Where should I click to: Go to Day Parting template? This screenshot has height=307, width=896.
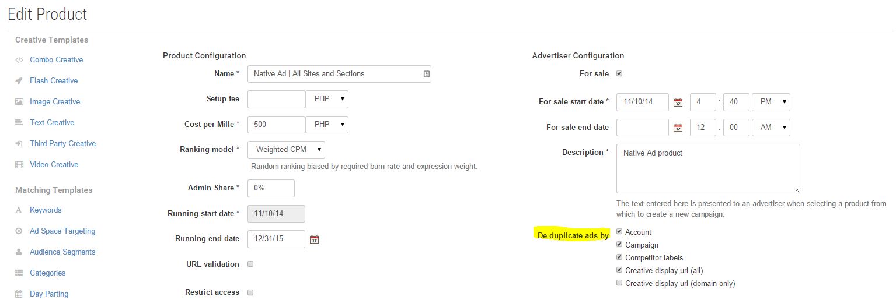click(49, 294)
